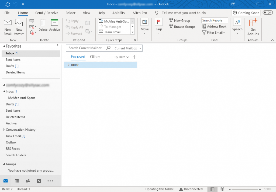Switch to the People view icon
Image resolution: width=276 pixels, height=192 pixels.
pos(27,181)
